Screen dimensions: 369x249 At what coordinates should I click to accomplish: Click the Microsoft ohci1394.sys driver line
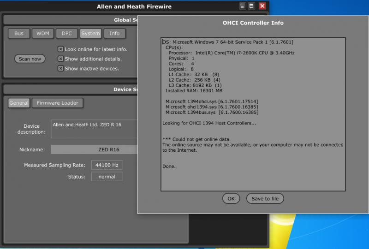tap(212, 107)
